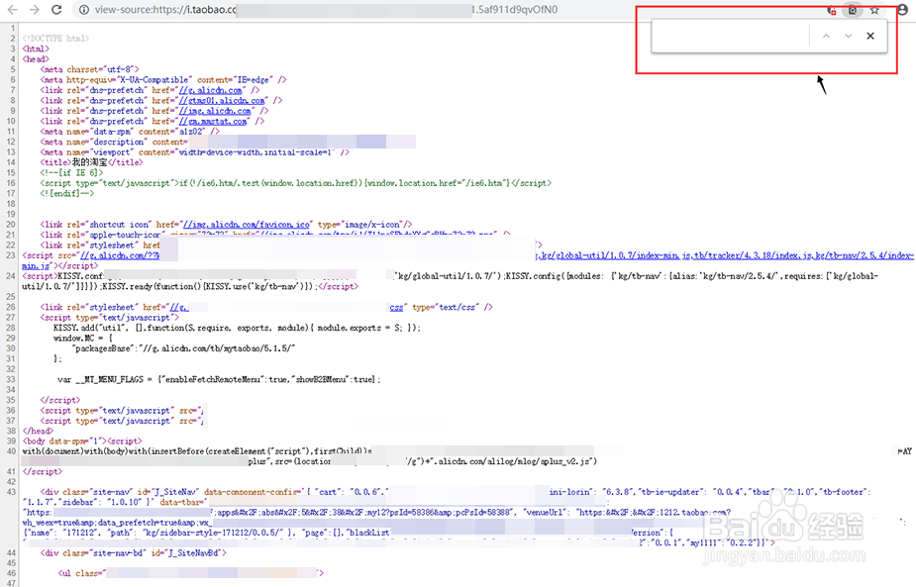Click the __MT_MENU_FLAGS variable line
Screen dimensions: 916x587
[219, 380]
